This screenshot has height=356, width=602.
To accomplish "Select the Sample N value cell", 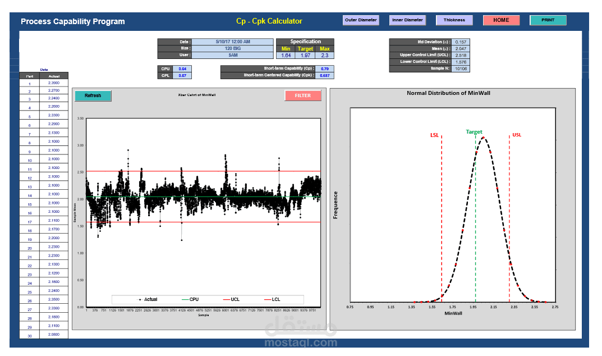I will click(x=461, y=69).
